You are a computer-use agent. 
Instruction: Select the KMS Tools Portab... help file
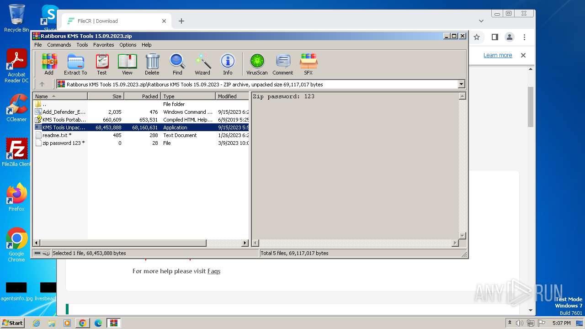pyautogui.click(x=141, y=120)
